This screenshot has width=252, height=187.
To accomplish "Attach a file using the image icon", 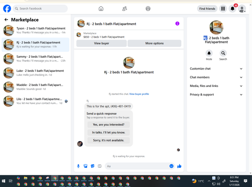I will tap(86, 166).
